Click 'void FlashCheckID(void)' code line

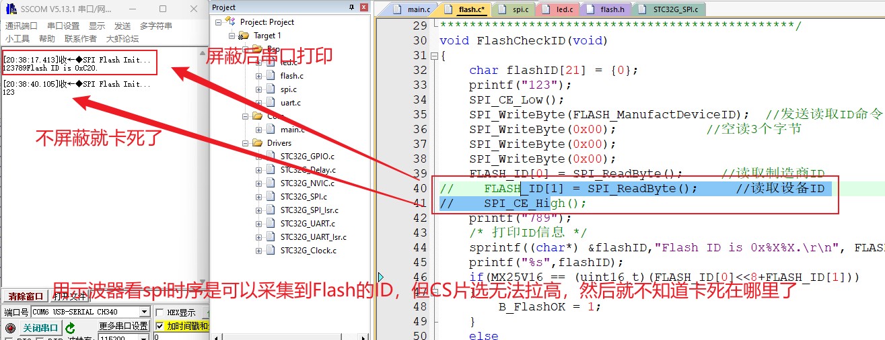pos(524,40)
